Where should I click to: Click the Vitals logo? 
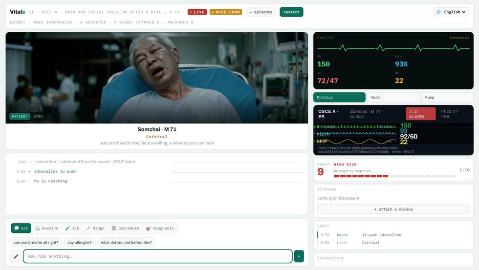point(18,12)
